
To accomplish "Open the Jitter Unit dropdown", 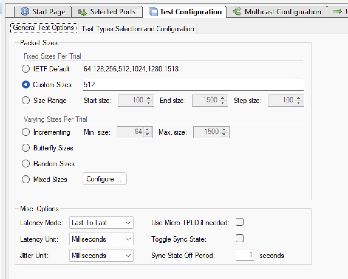I will (x=101, y=256).
